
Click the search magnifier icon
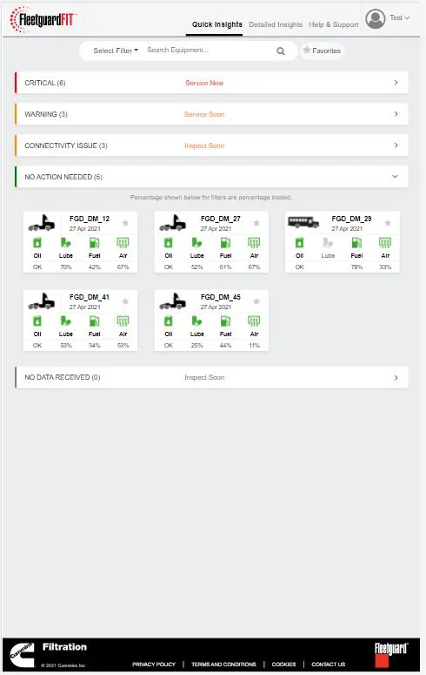(281, 51)
